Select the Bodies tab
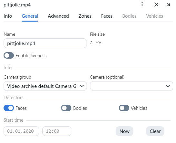The height and width of the screenshot is (143, 176). [x=129, y=16]
